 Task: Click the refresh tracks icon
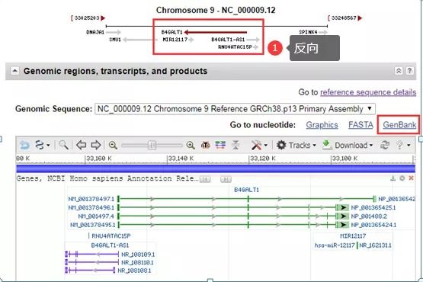[x=384, y=145]
